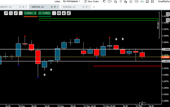Click the 1h countdown marker on time axis
Screen dimensions: 170x107
[142, 104]
